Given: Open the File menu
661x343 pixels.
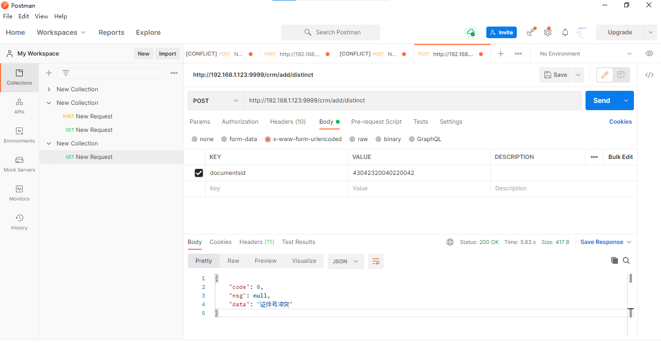Looking at the screenshot, I should pos(8,16).
